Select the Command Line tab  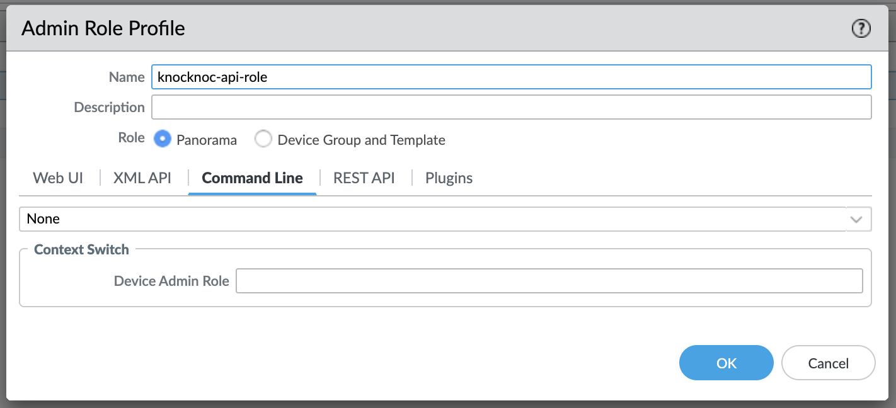point(252,178)
